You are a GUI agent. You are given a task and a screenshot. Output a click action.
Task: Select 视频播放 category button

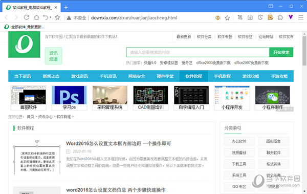[239, 153]
